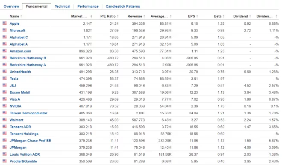
Task: Click the flag icon beside Alphabet C
Action: (x=5, y=37)
